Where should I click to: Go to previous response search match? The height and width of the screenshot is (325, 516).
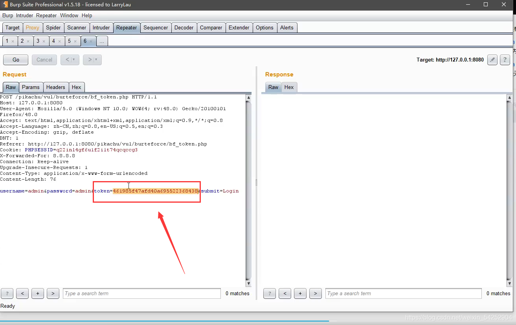pyautogui.click(x=285, y=293)
